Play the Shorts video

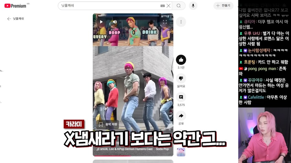click(x=101, y=22)
